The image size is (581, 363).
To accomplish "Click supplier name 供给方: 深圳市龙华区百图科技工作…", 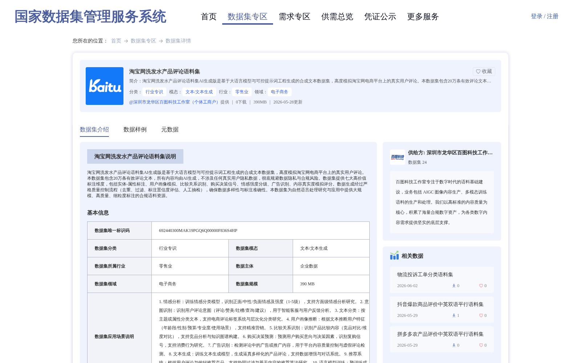I will click(450, 153).
